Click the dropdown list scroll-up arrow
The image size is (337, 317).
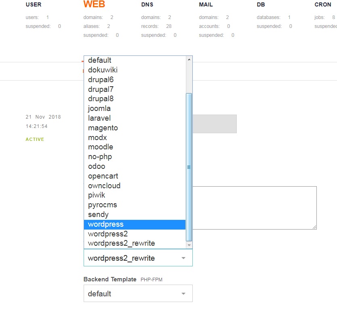[x=189, y=60]
